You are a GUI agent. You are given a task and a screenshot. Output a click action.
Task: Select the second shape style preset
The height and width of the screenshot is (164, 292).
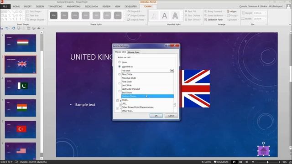pyautogui.click(x=64, y=15)
